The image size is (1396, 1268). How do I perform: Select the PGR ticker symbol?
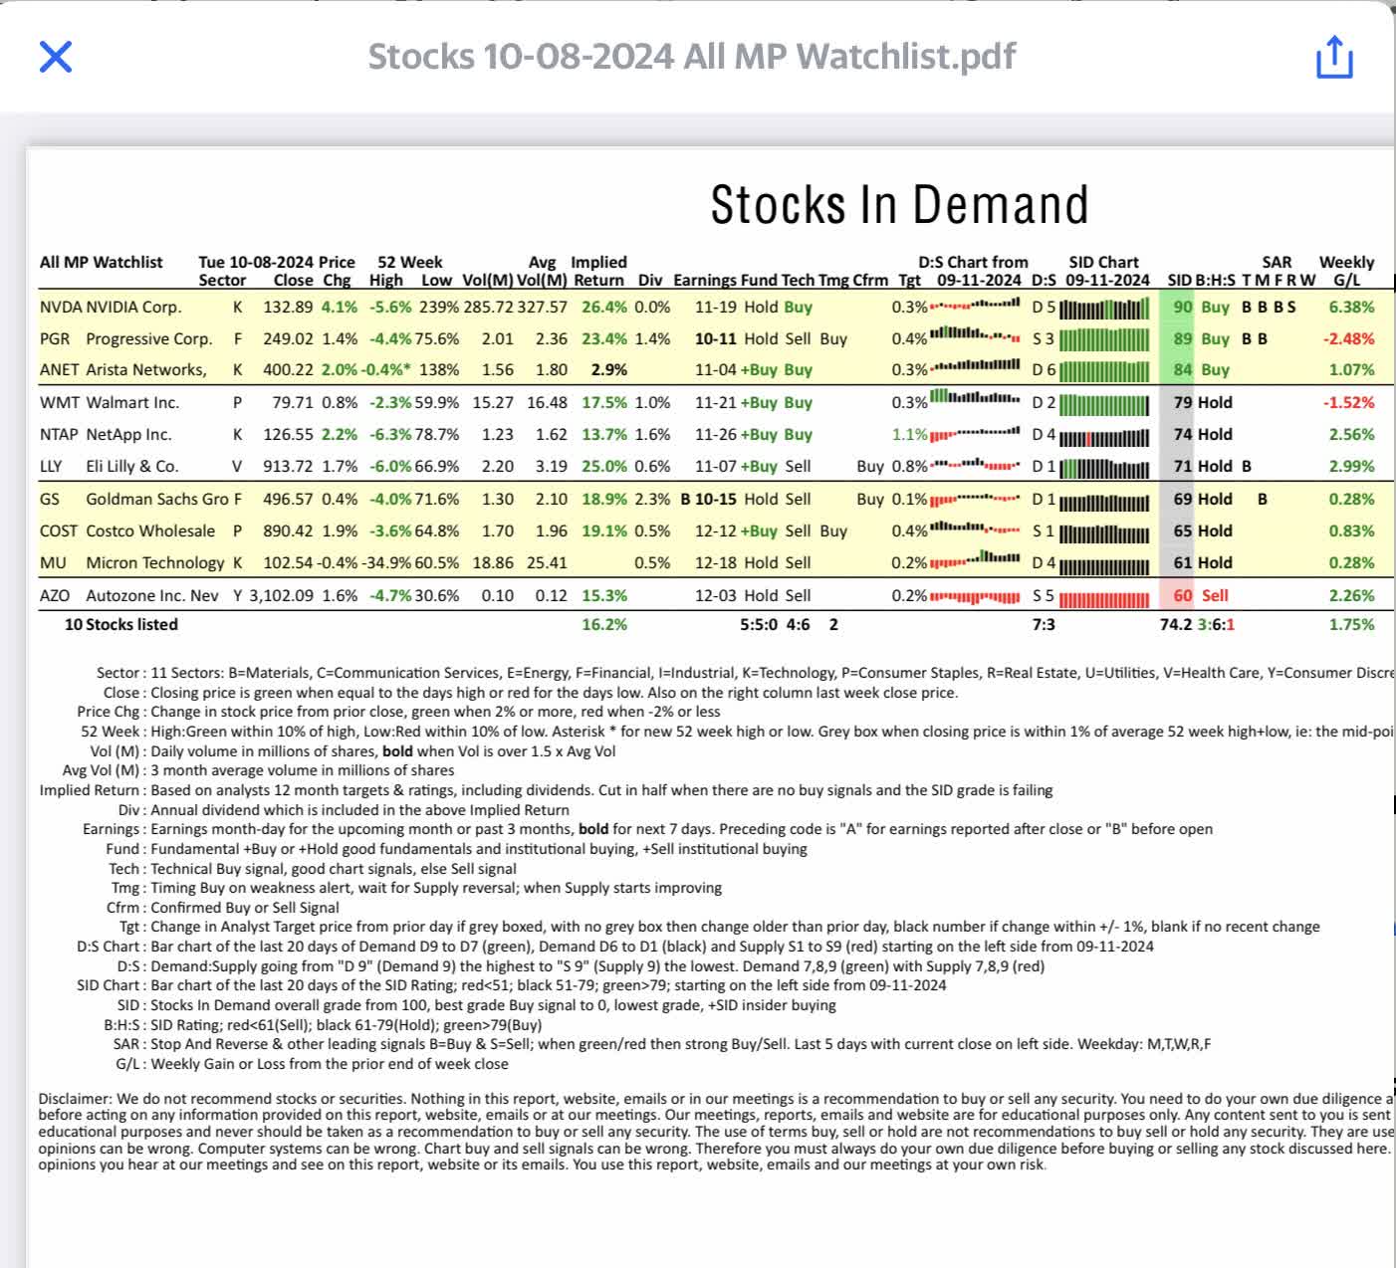[x=54, y=338]
